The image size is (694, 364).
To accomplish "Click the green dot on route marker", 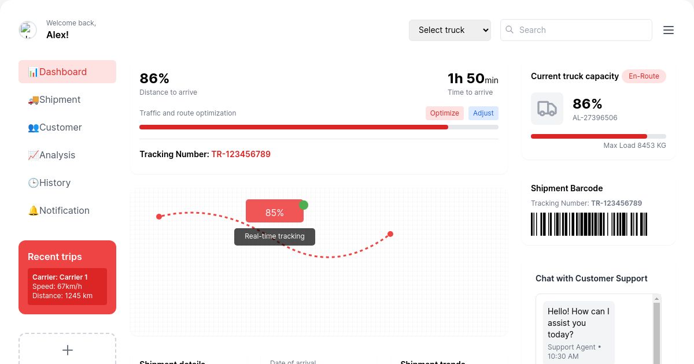I will pos(304,205).
